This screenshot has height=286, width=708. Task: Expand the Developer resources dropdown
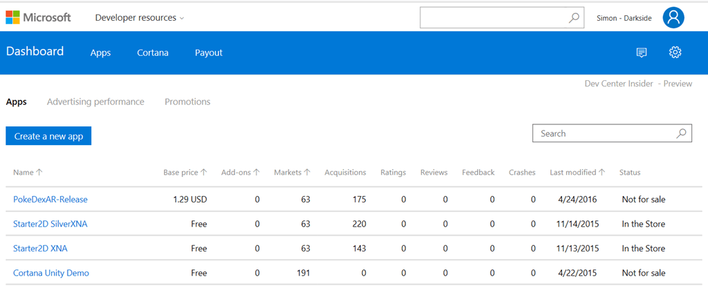pos(139,18)
